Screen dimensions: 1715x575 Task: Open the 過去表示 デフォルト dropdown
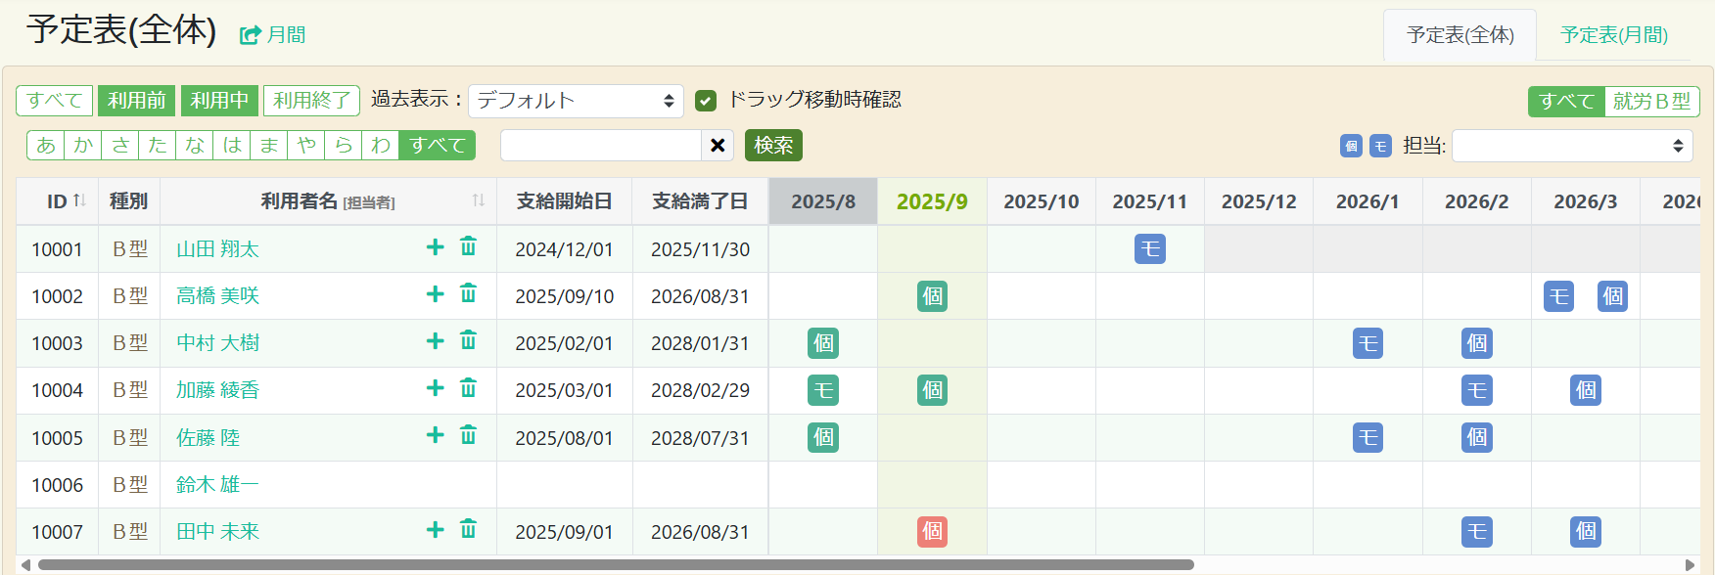click(x=576, y=101)
